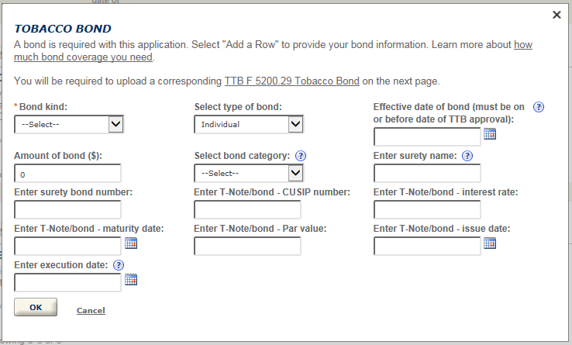Show help for effective date of bond
Viewport: 572px width, 345px height.
539,107
